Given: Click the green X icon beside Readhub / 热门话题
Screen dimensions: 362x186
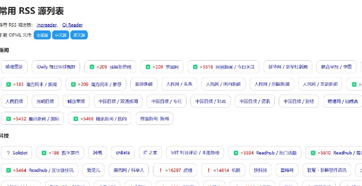Looking at the screenshot, I should [236, 153].
